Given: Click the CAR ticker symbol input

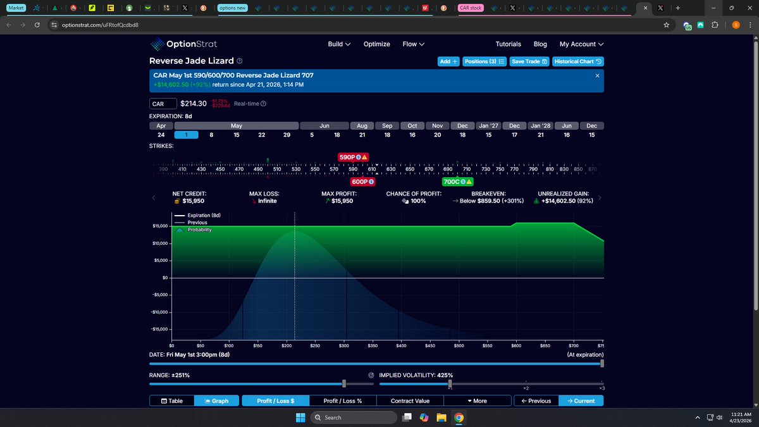Looking at the screenshot, I should click(x=163, y=104).
